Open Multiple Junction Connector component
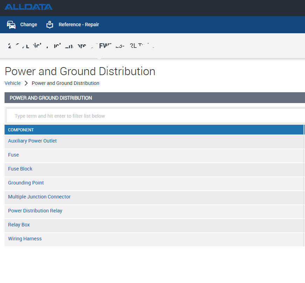Viewport: 305px width, 283px height. click(x=39, y=197)
